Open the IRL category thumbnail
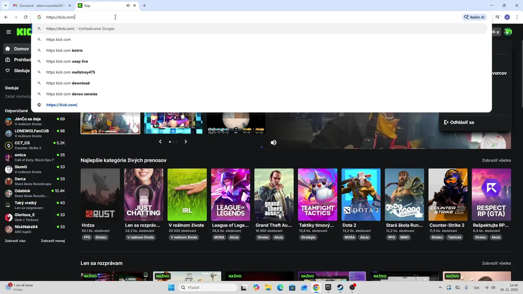The height and width of the screenshot is (294, 523). (x=187, y=195)
